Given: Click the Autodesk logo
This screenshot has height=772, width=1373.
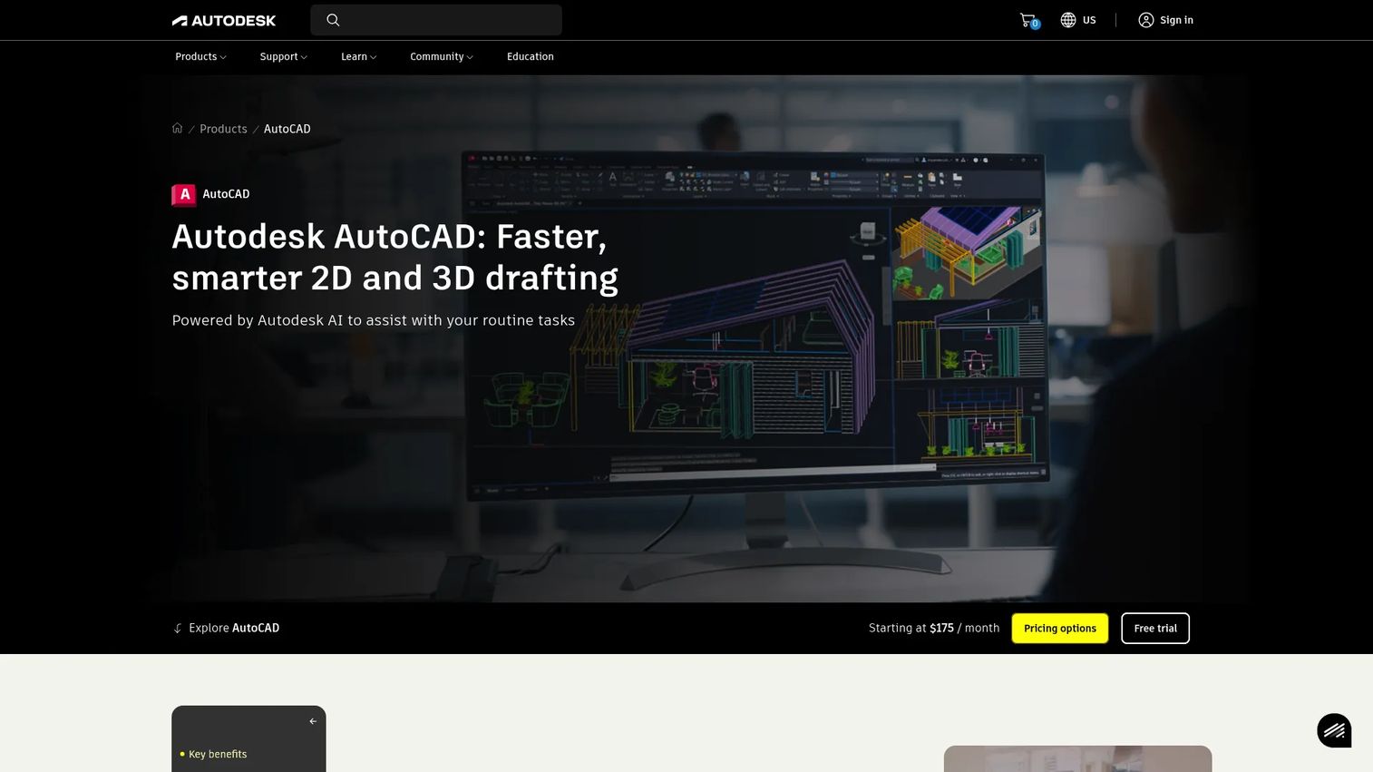Looking at the screenshot, I should click(x=224, y=20).
